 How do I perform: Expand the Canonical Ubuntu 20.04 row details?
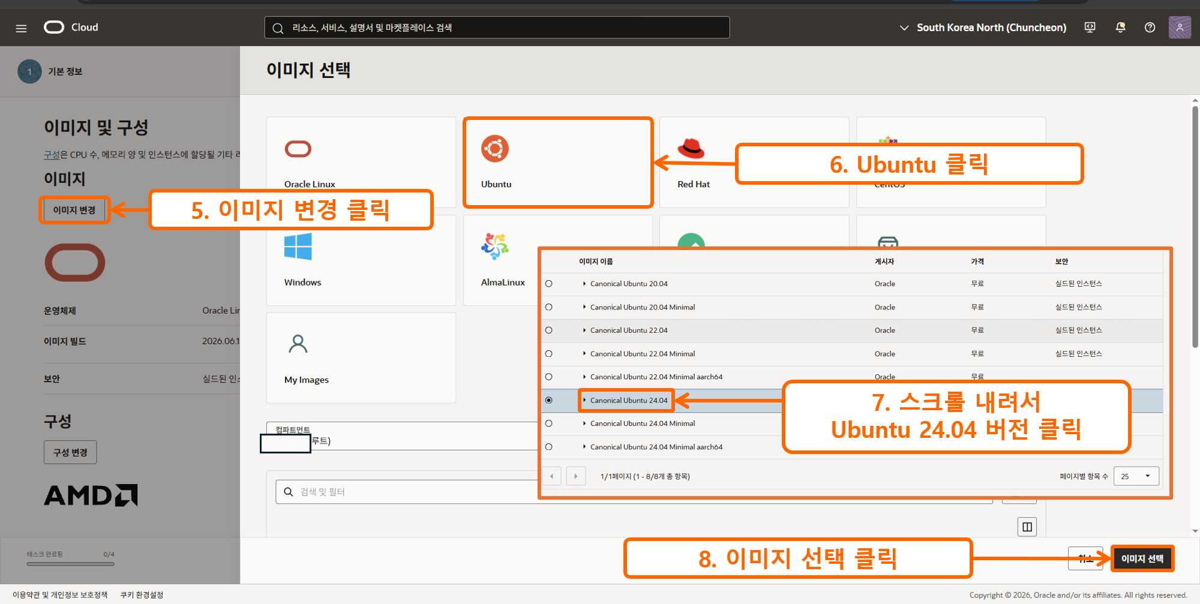pos(584,284)
